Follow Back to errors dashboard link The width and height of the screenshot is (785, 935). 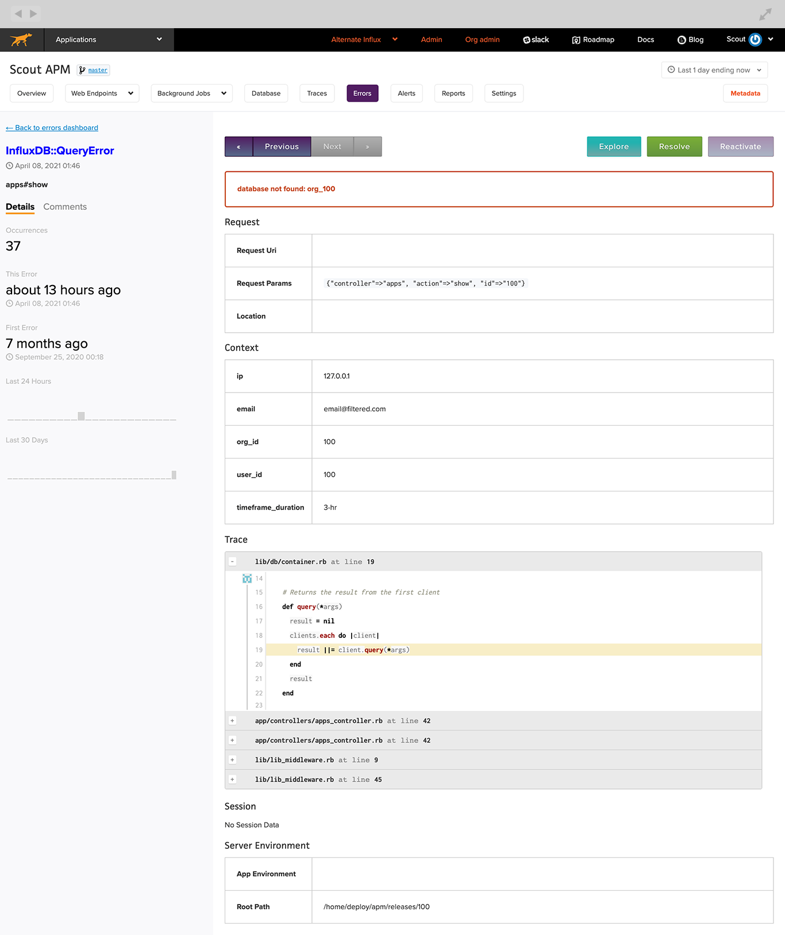coord(52,128)
